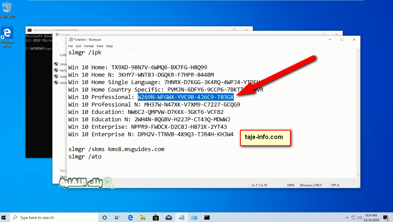Click the Notepad title bar icon
Viewport: 393px width, 222px height.
[x=71, y=40]
